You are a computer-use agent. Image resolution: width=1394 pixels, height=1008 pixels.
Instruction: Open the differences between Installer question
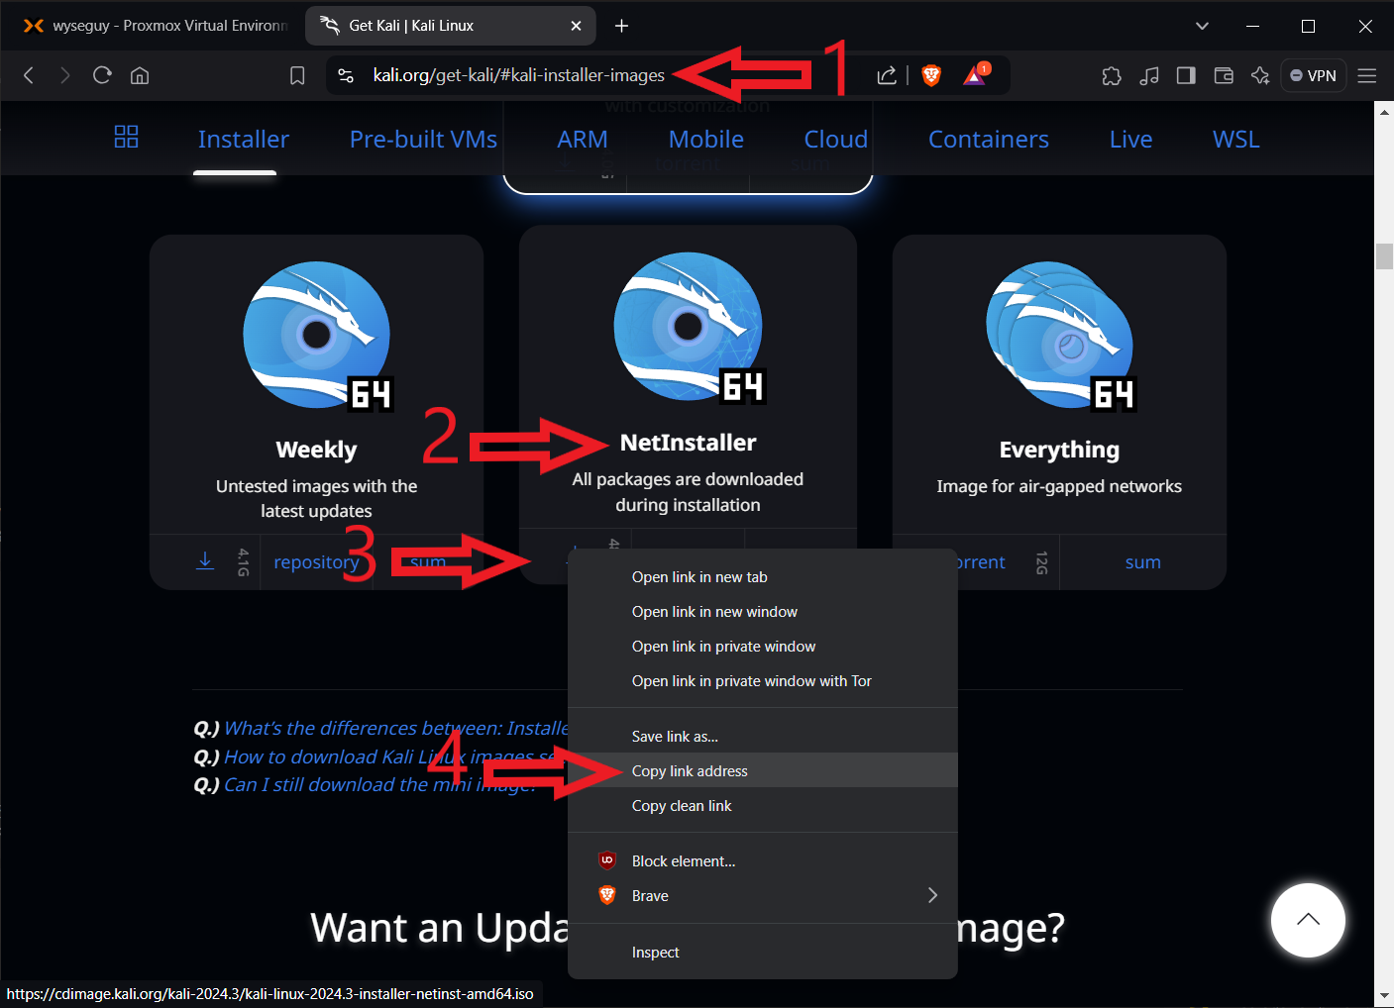point(396,729)
